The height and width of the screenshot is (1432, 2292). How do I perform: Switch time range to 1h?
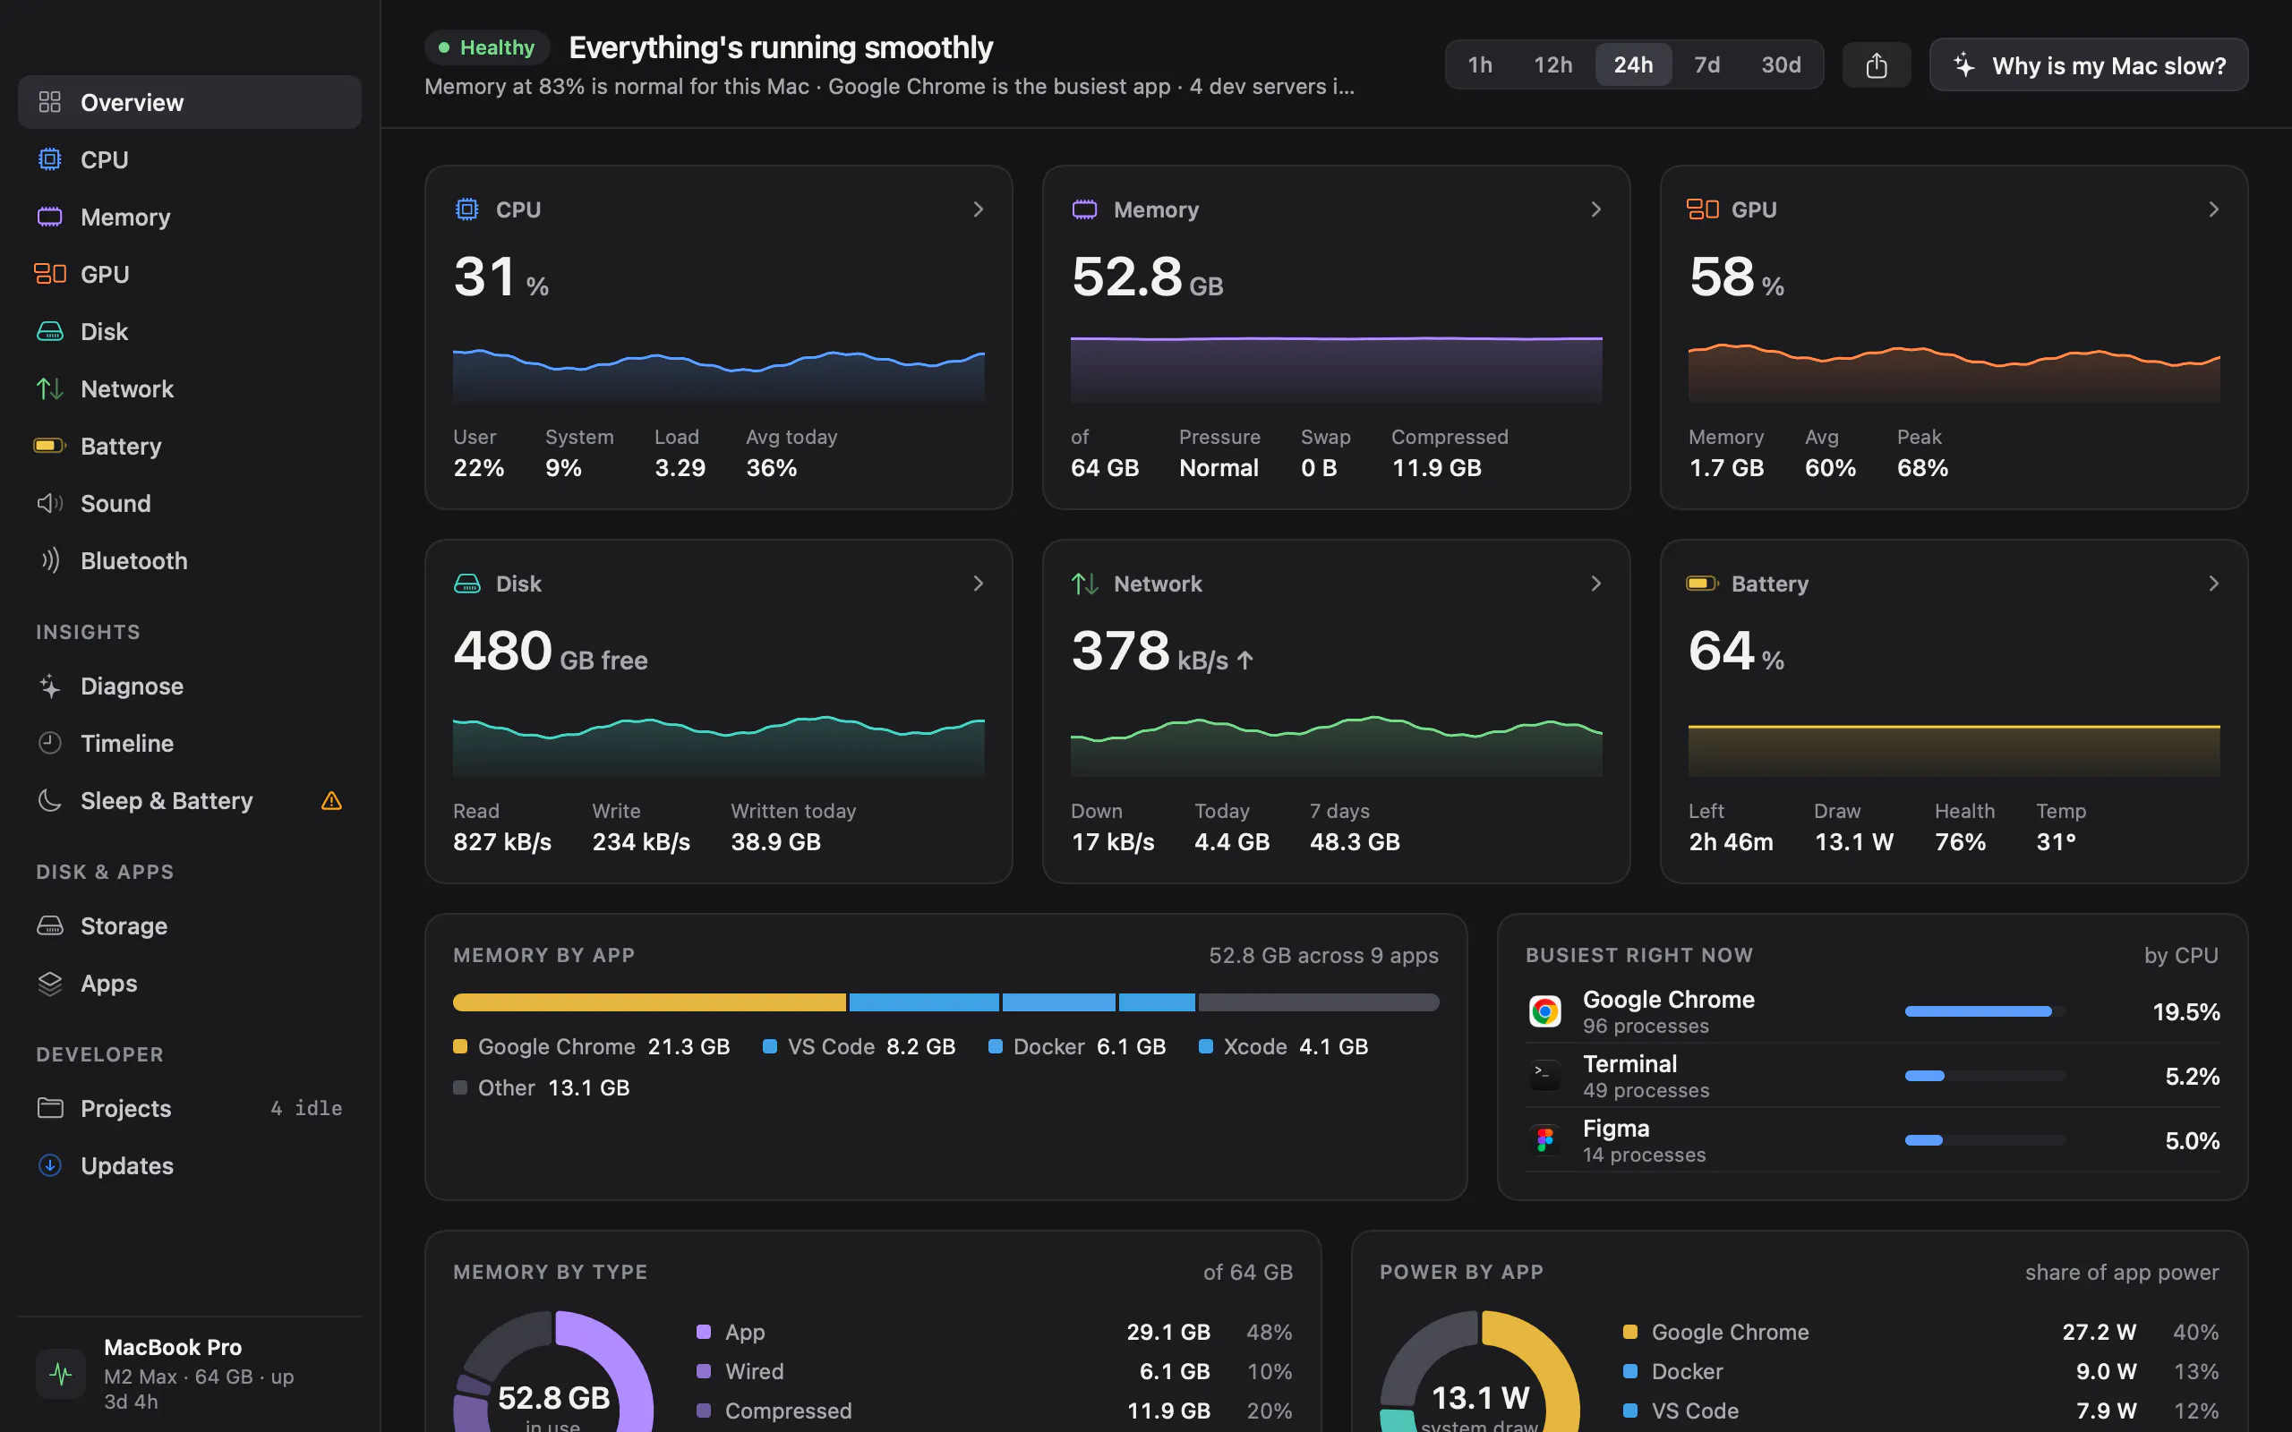point(1479,64)
